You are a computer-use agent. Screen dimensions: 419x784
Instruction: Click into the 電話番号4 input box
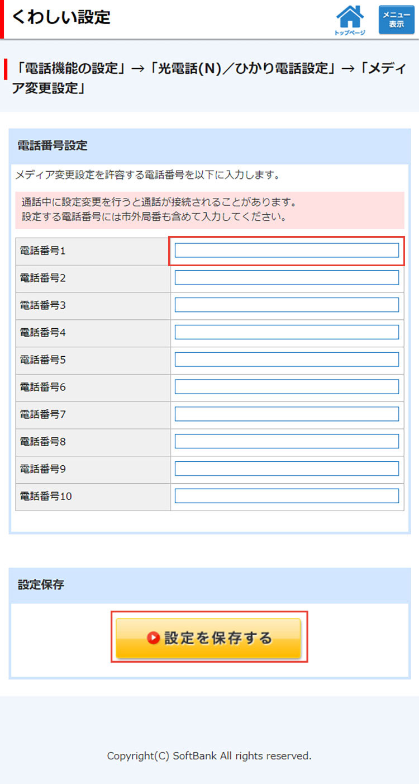coord(287,332)
